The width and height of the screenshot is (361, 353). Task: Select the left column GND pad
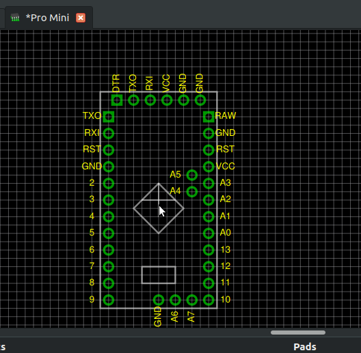[109, 167]
